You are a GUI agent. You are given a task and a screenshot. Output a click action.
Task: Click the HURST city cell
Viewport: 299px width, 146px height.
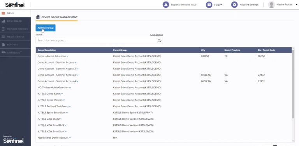point(205,56)
